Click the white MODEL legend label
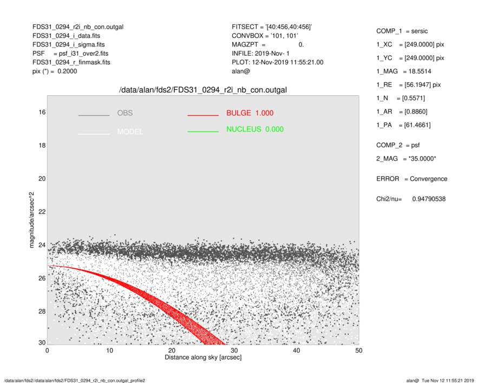The width and height of the screenshot is (479, 383). click(130, 132)
